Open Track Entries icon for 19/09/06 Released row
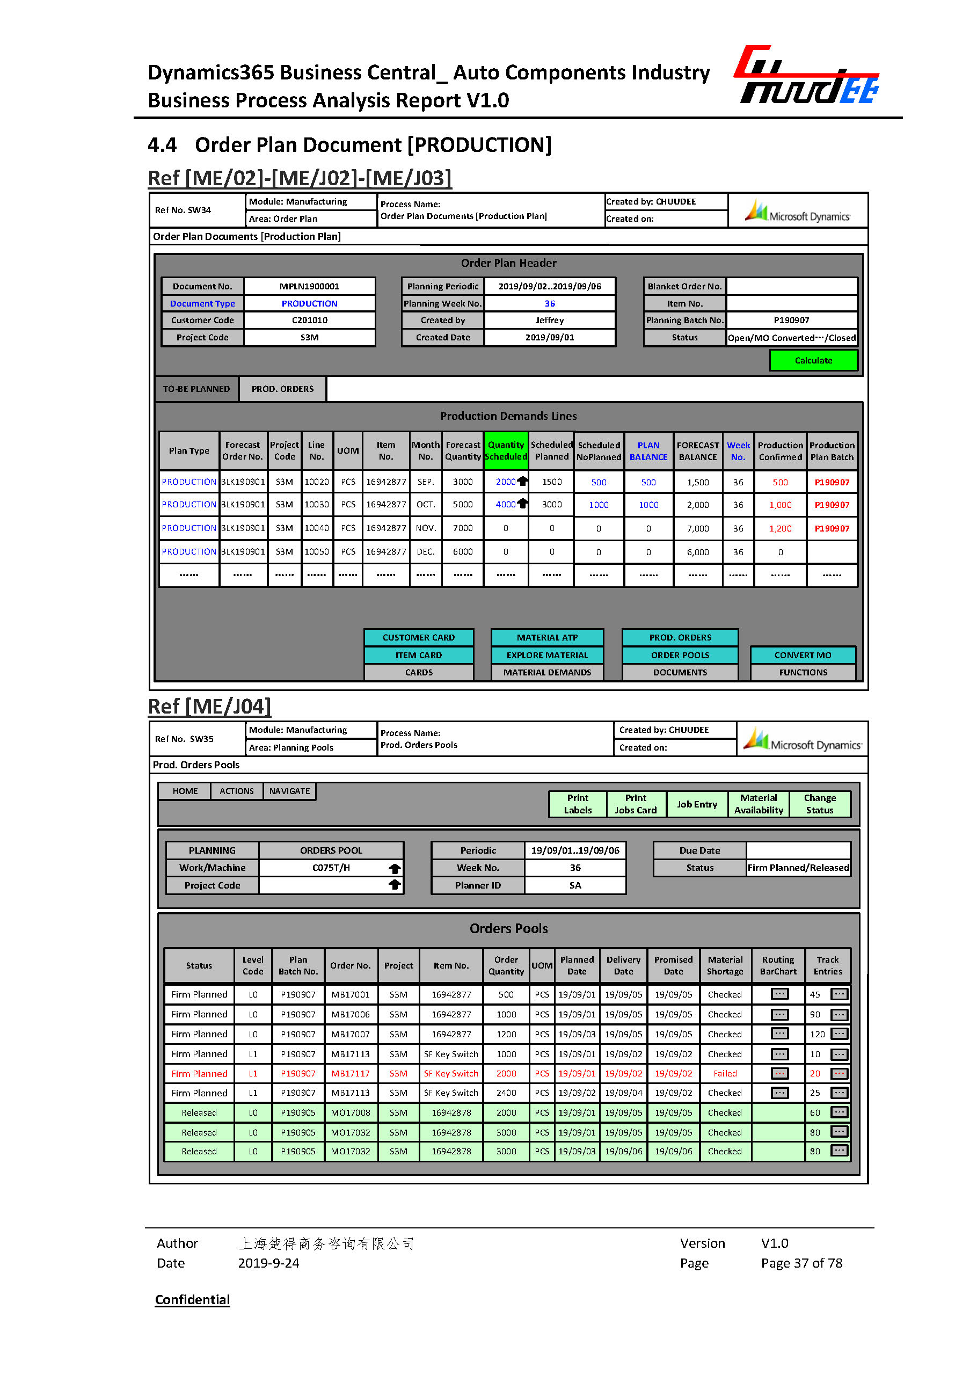This screenshot has width=977, height=1375. click(x=839, y=1151)
